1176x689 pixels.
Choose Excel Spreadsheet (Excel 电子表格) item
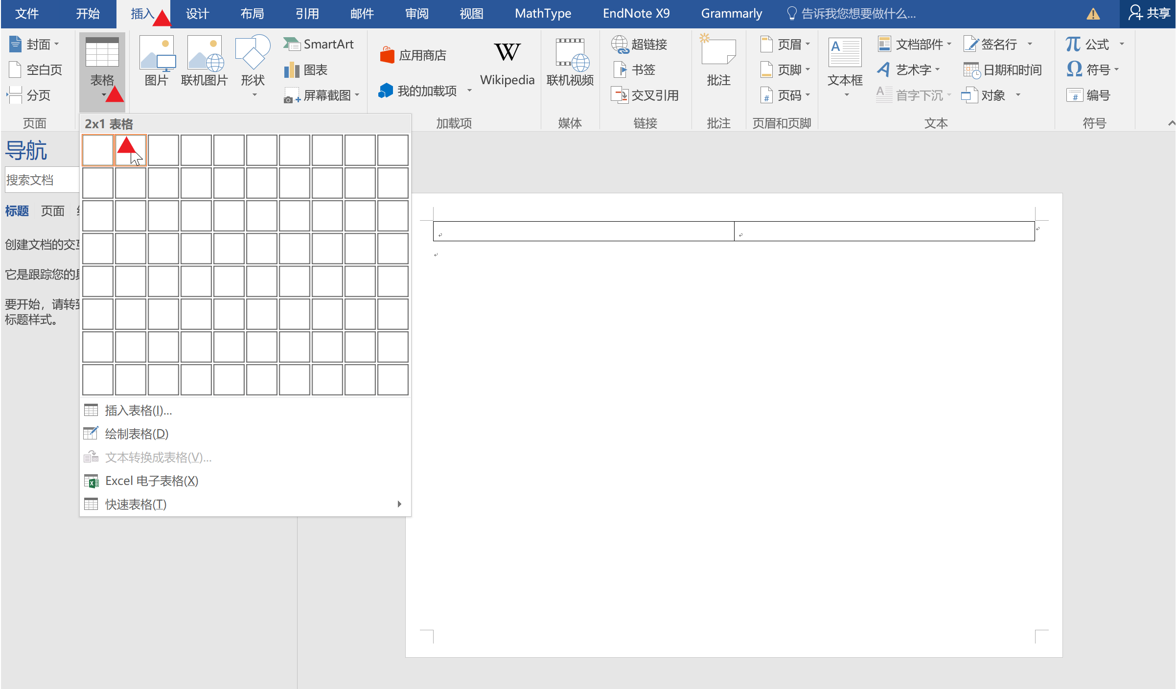[x=246, y=481]
